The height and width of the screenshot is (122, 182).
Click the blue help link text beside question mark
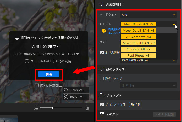coord(114,31)
